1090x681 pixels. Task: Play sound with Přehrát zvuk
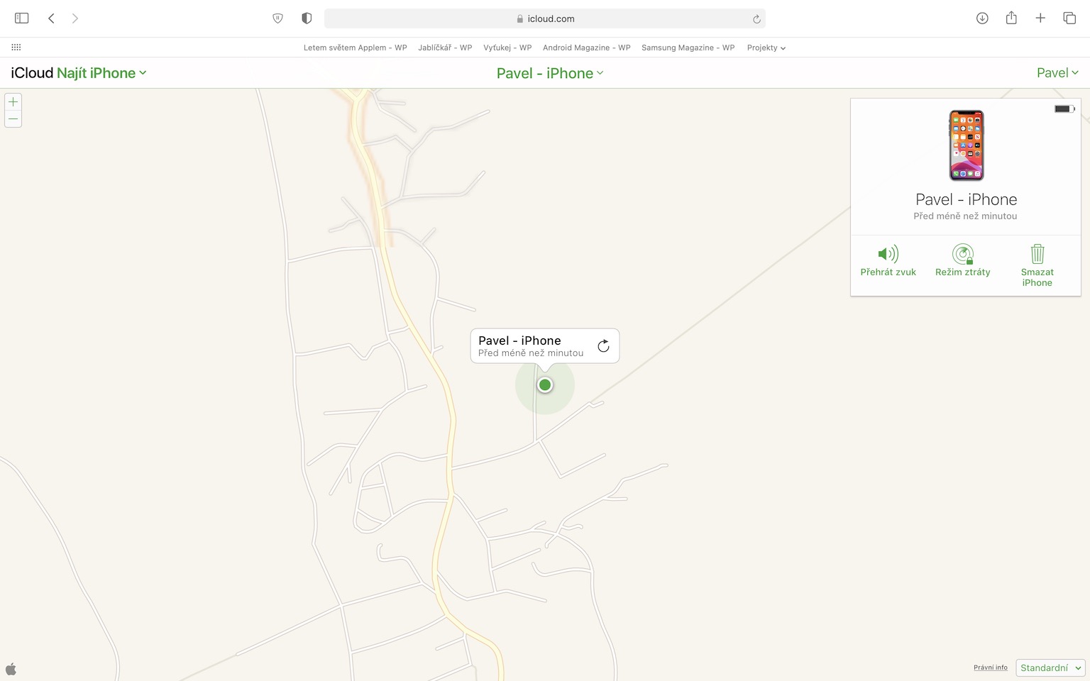tap(888, 260)
